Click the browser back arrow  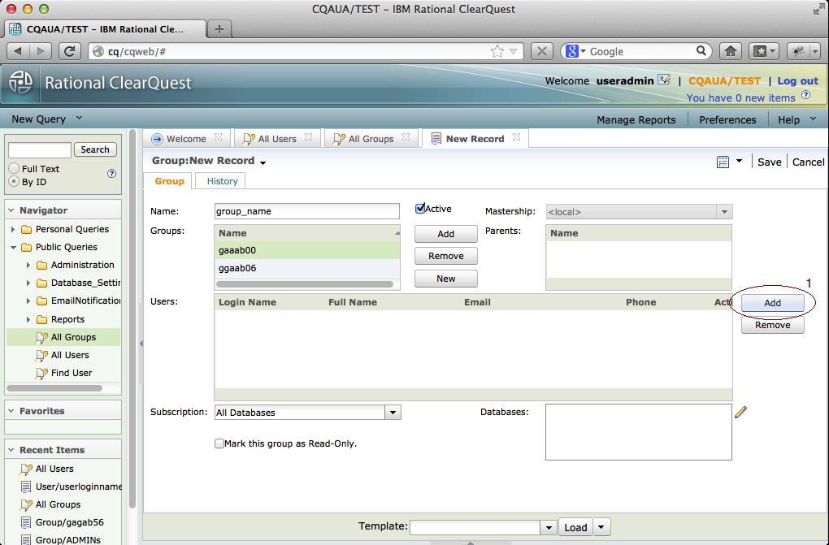pyautogui.click(x=18, y=51)
